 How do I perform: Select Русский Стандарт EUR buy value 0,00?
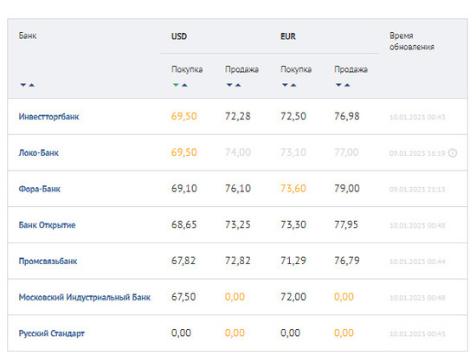(x=290, y=333)
